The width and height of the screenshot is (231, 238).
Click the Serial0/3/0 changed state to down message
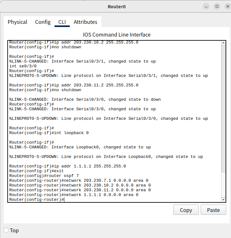[x=85, y=99]
